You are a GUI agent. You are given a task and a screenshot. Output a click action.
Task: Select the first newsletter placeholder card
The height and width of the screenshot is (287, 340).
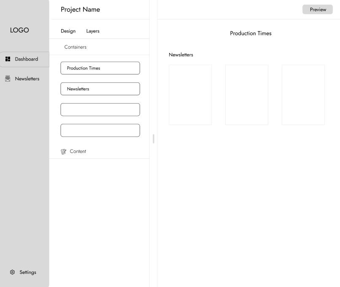click(190, 95)
